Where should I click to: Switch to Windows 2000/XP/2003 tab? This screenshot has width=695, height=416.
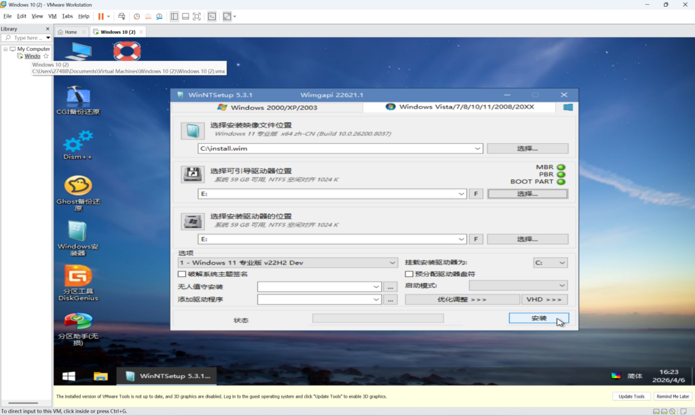click(267, 107)
